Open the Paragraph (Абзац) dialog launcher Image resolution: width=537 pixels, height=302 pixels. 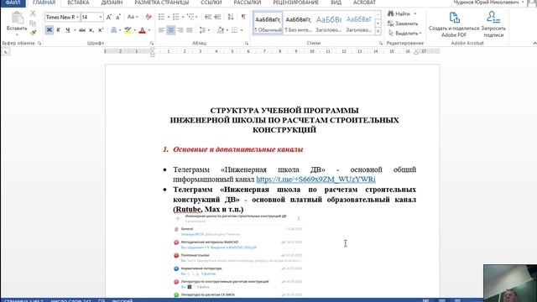click(x=246, y=43)
